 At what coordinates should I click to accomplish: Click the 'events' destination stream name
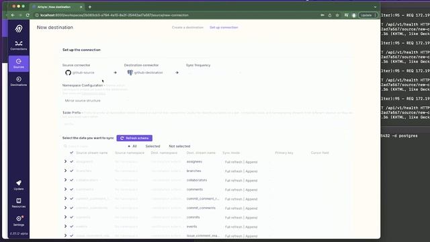[191, 227]
